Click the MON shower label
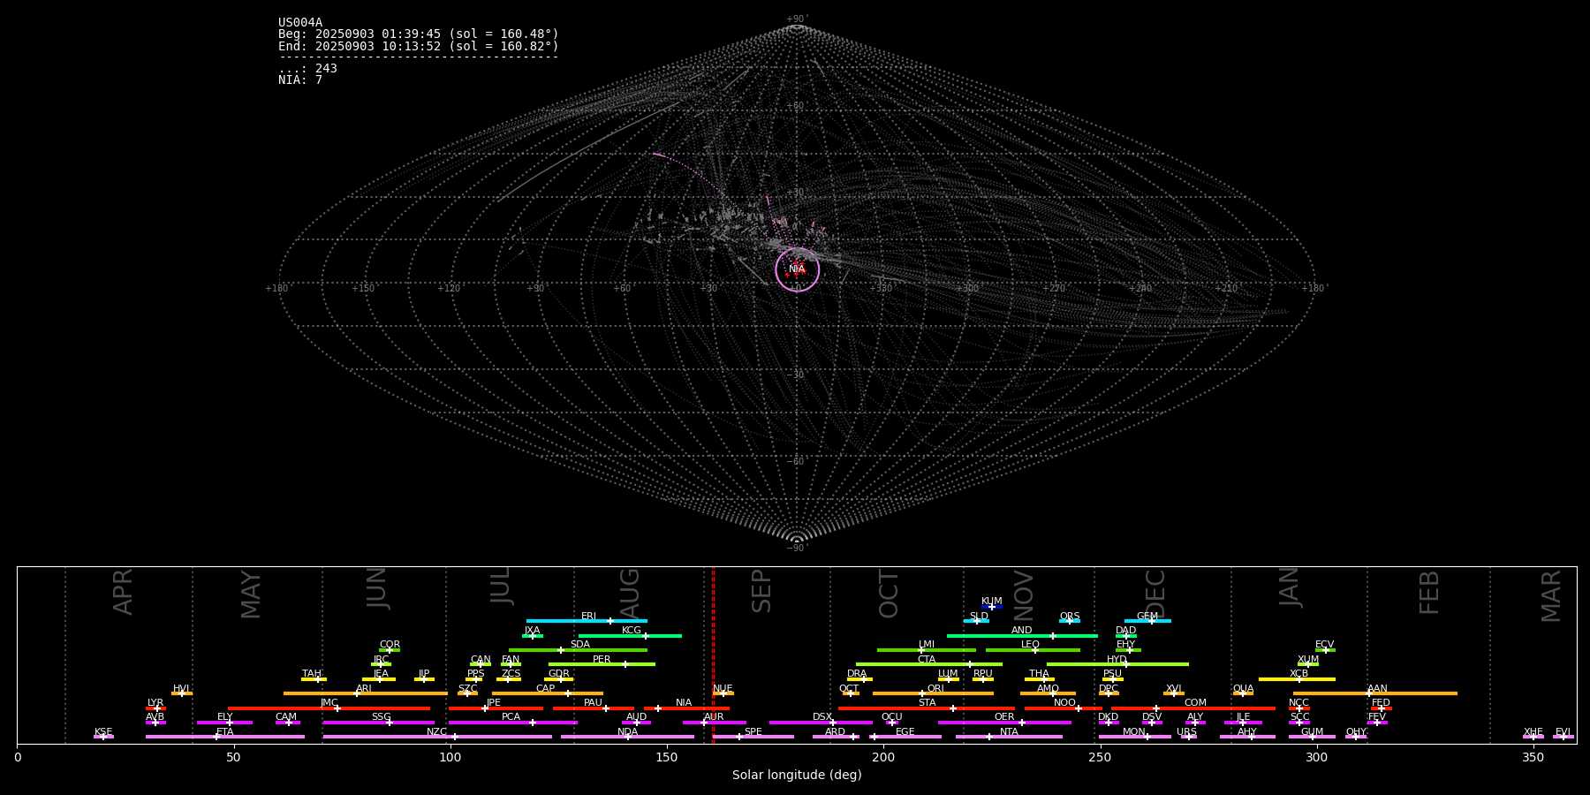 pos(1134,732)
